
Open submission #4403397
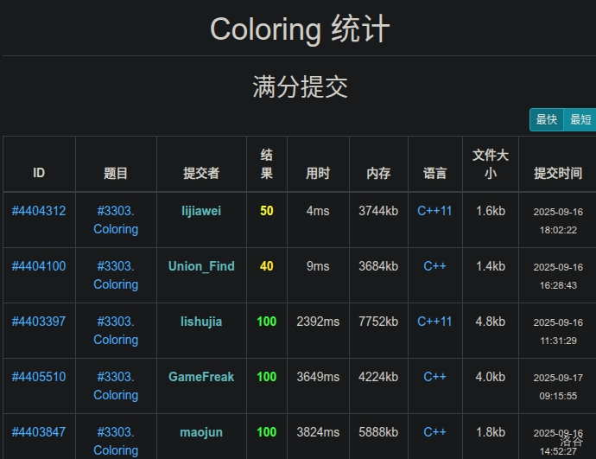[x=39, y=322]
